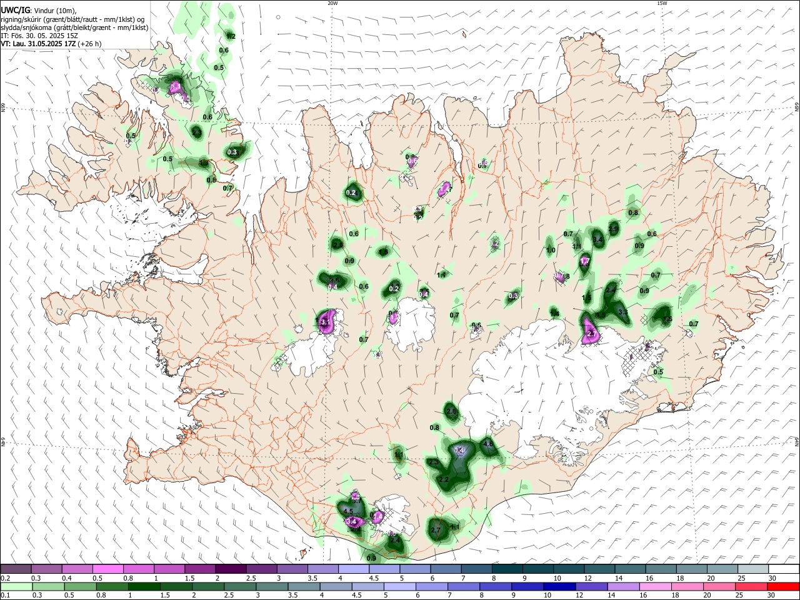The height and width of the screenshot is (600, 800).
Task: Choose the bright pink swatch between 0.5 and 0.8
Action: click(x=107, y=569)
